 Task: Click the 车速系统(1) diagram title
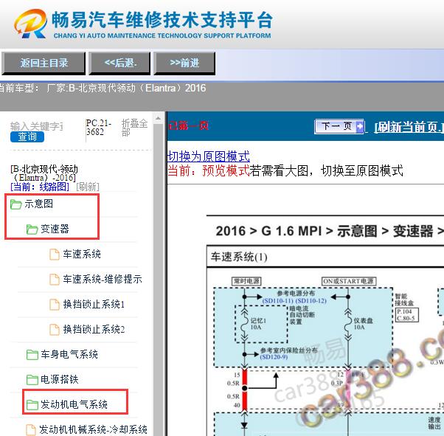[x=239, y=257]
